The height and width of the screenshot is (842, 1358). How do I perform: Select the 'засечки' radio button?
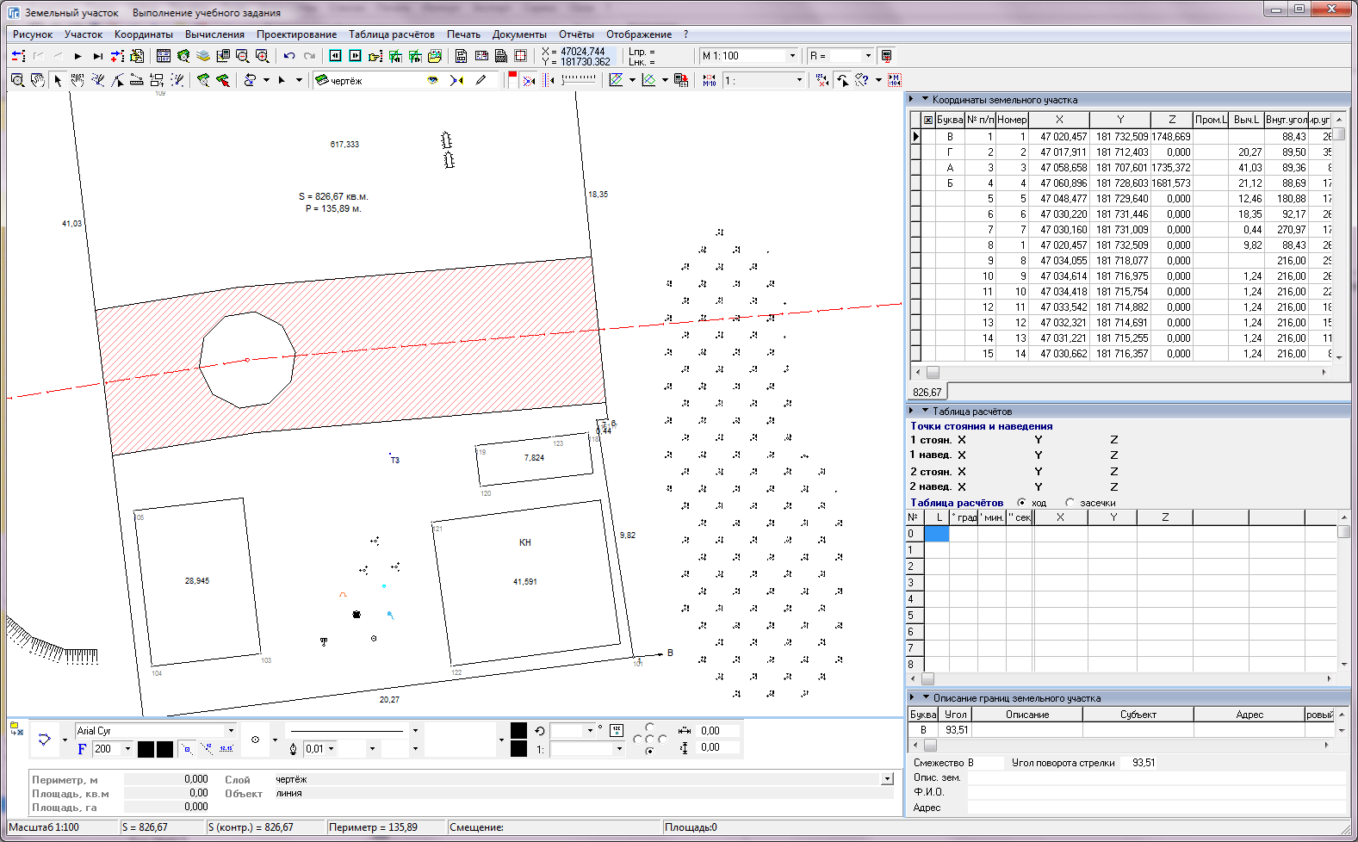[x=1070, y=503]
